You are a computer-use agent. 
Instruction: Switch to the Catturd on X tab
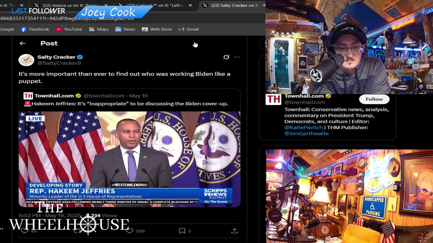tap(151, 5)
